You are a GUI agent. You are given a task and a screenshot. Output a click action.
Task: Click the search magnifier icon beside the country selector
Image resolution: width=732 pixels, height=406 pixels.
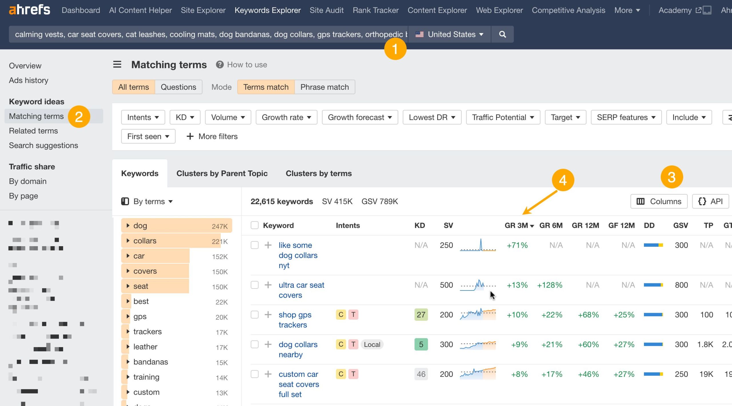pyautogui.click(x=502, y=34)
